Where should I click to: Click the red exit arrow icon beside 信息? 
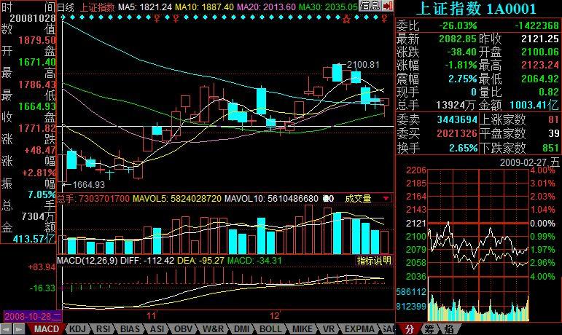pyautogui.click(x=387, y=6)
